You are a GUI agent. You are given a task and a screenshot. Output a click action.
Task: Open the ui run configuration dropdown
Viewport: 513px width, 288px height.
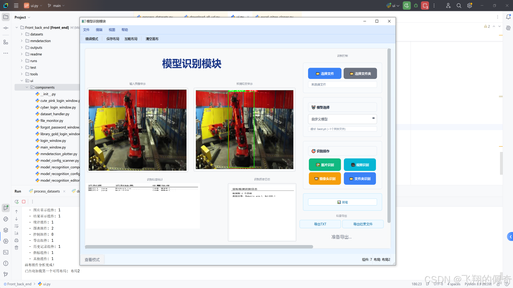pos(393,6)
